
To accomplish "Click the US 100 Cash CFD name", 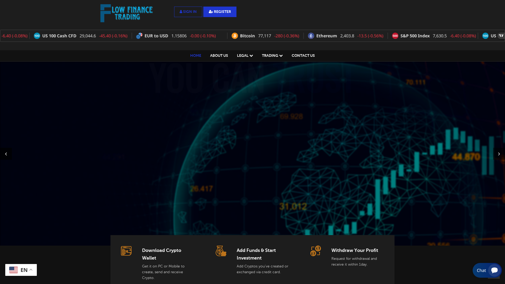I will click(x=59, y=36).
